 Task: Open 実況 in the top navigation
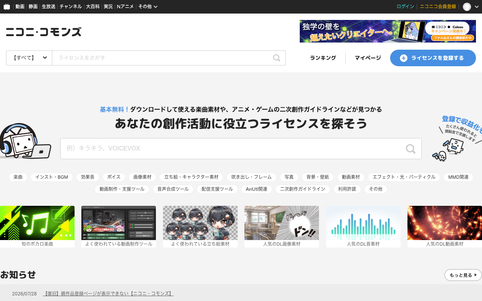coord(108,6)
